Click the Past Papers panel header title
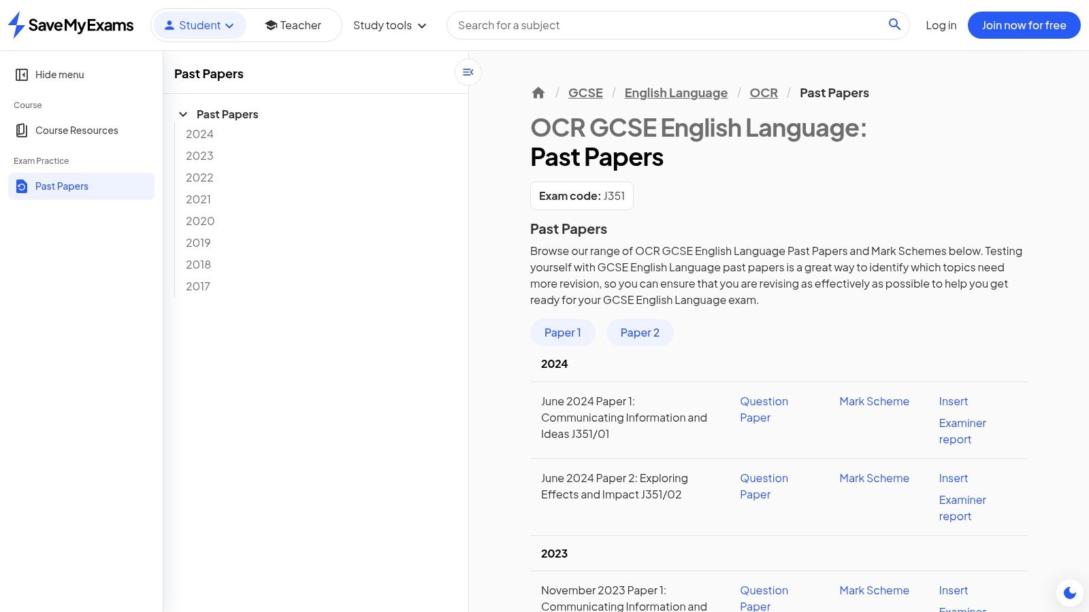This screenshot has height=612, width=1089. tap(209, 74)
